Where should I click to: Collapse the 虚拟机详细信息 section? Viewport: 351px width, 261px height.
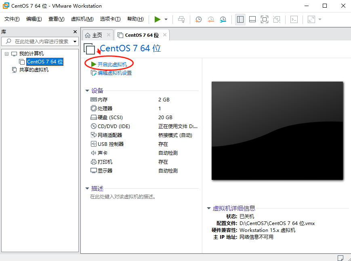[x=209, y=208]
